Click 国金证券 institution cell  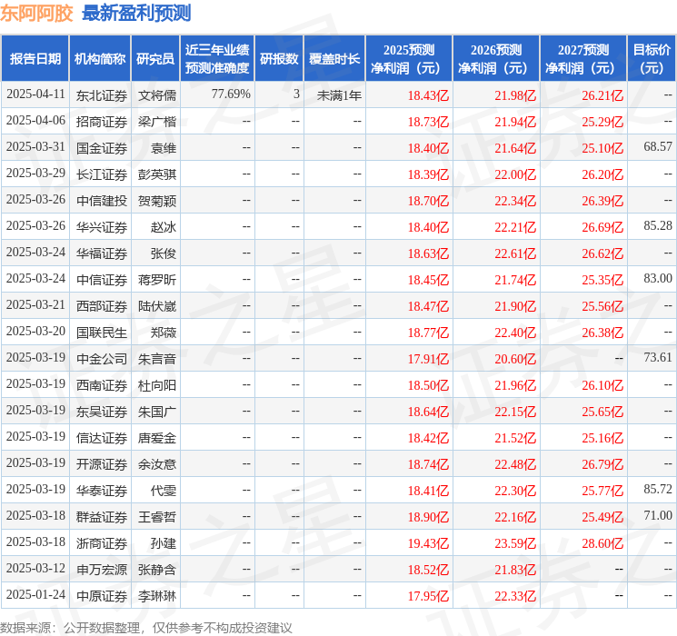[102, 148]
